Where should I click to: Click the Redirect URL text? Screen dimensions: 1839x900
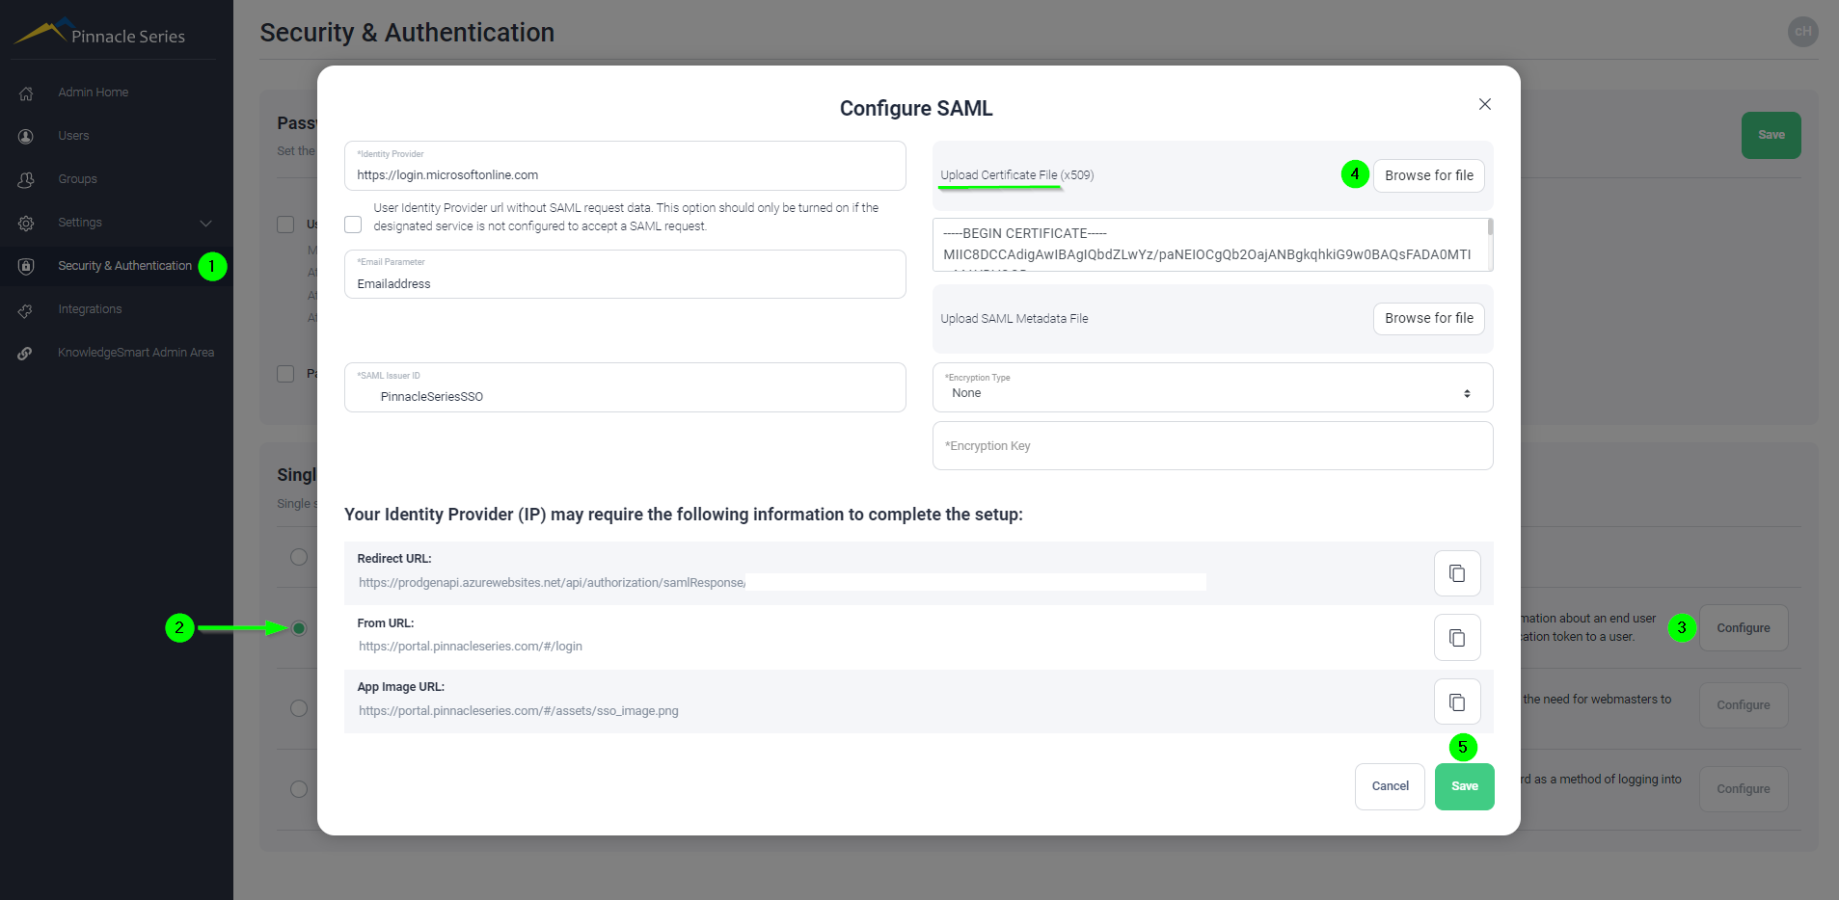click(x=552, y=583)
